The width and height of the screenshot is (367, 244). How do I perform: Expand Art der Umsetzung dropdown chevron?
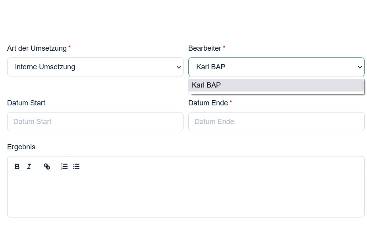coord(179,67)
